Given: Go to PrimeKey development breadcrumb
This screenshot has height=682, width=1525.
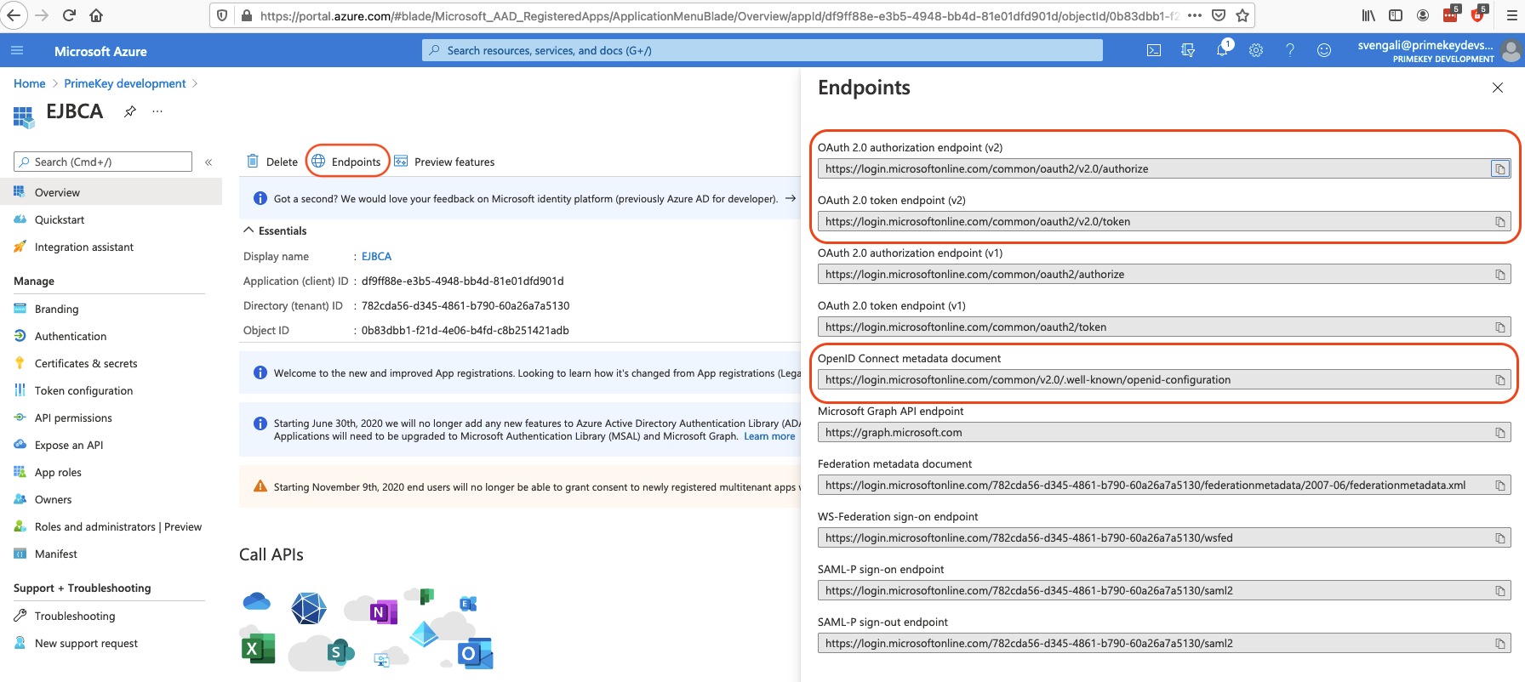Looking at the screenshot, I should coord(125,83).
